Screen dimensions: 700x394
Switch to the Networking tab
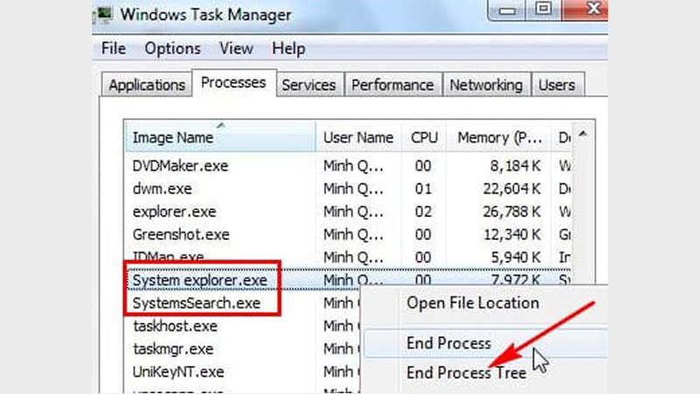click(x=486, y=85)
